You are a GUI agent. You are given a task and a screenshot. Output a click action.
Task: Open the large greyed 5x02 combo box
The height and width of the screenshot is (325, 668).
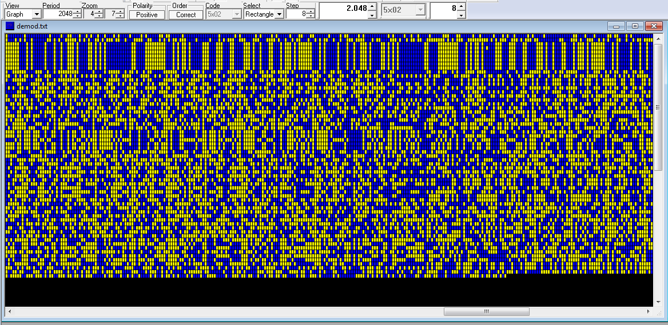(403, 10)
